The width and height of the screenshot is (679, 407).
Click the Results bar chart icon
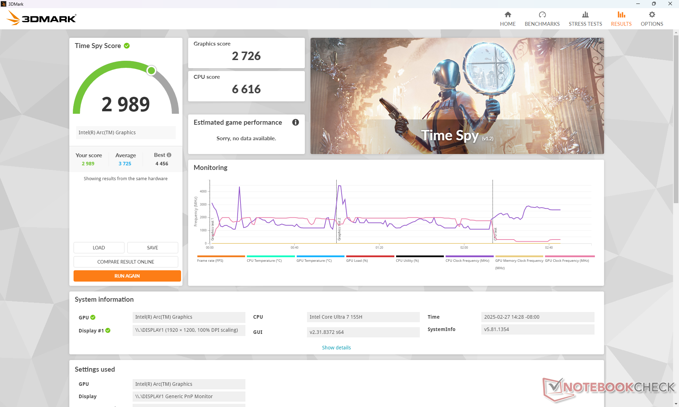pos(621,14)
